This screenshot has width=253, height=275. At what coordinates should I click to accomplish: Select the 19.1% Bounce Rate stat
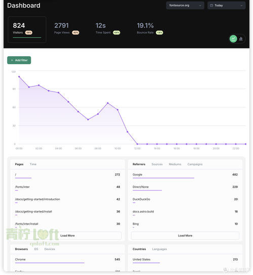[150, 28]
